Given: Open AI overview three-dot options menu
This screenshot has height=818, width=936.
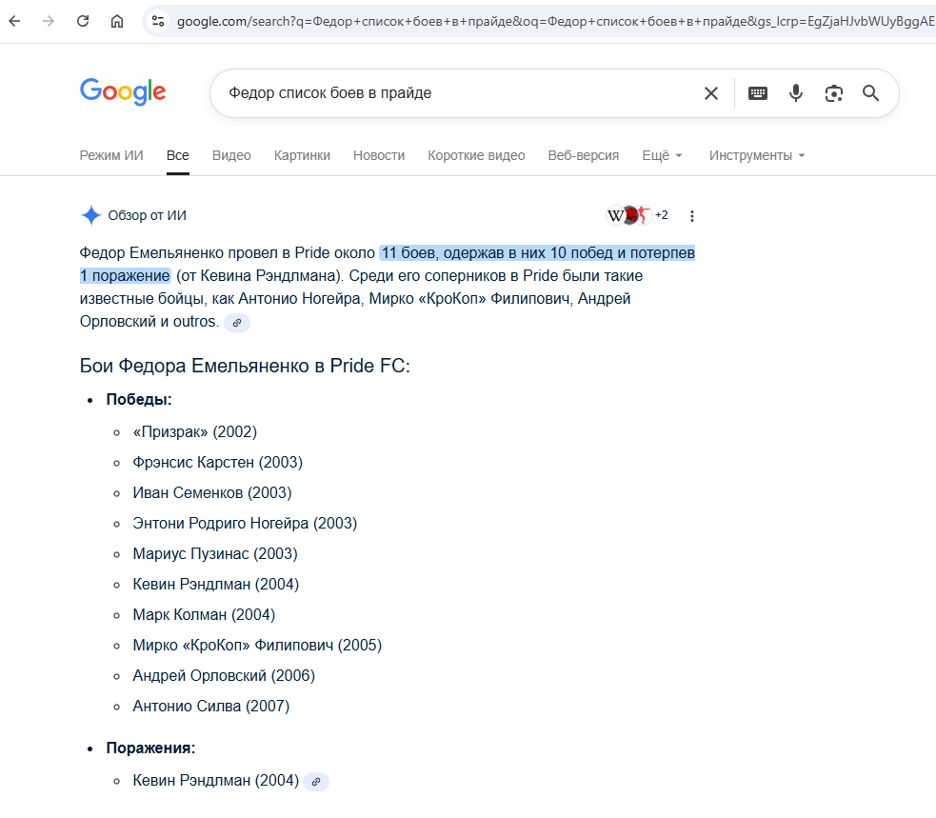Looking at the screenshot, I should point(692,216).
